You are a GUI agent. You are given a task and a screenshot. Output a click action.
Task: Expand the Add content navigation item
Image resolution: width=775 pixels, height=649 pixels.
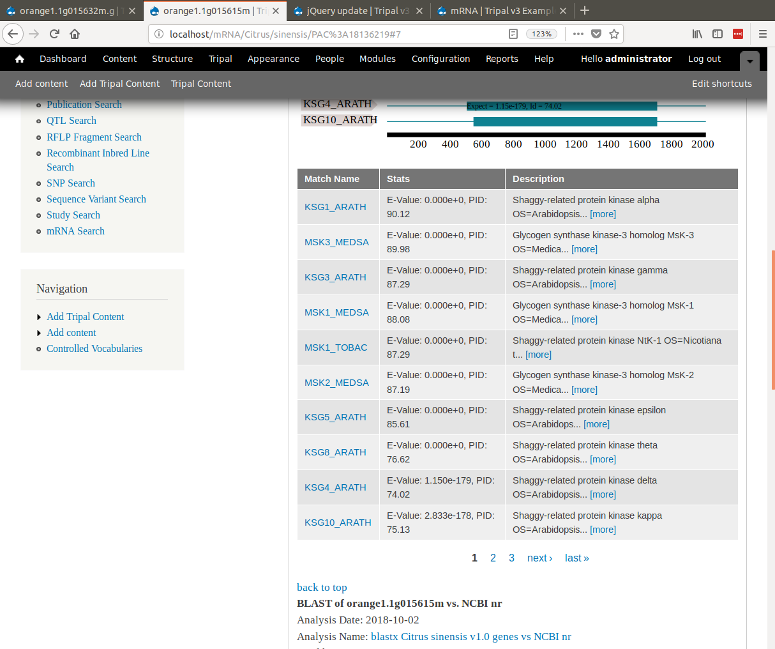(x=71, y=333)
